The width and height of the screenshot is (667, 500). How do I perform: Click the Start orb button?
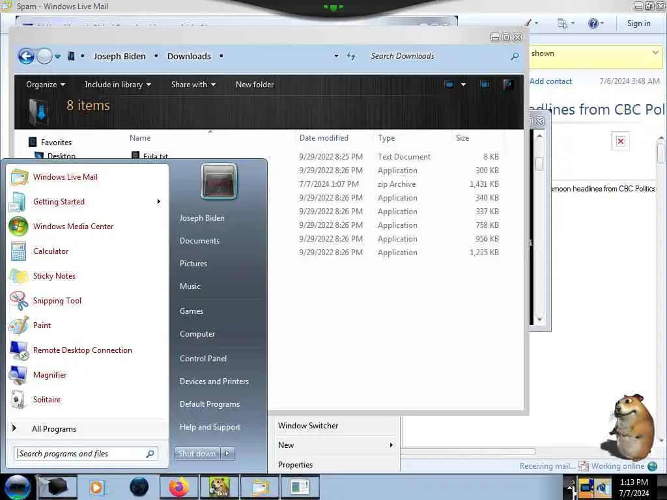pos(17,487)
